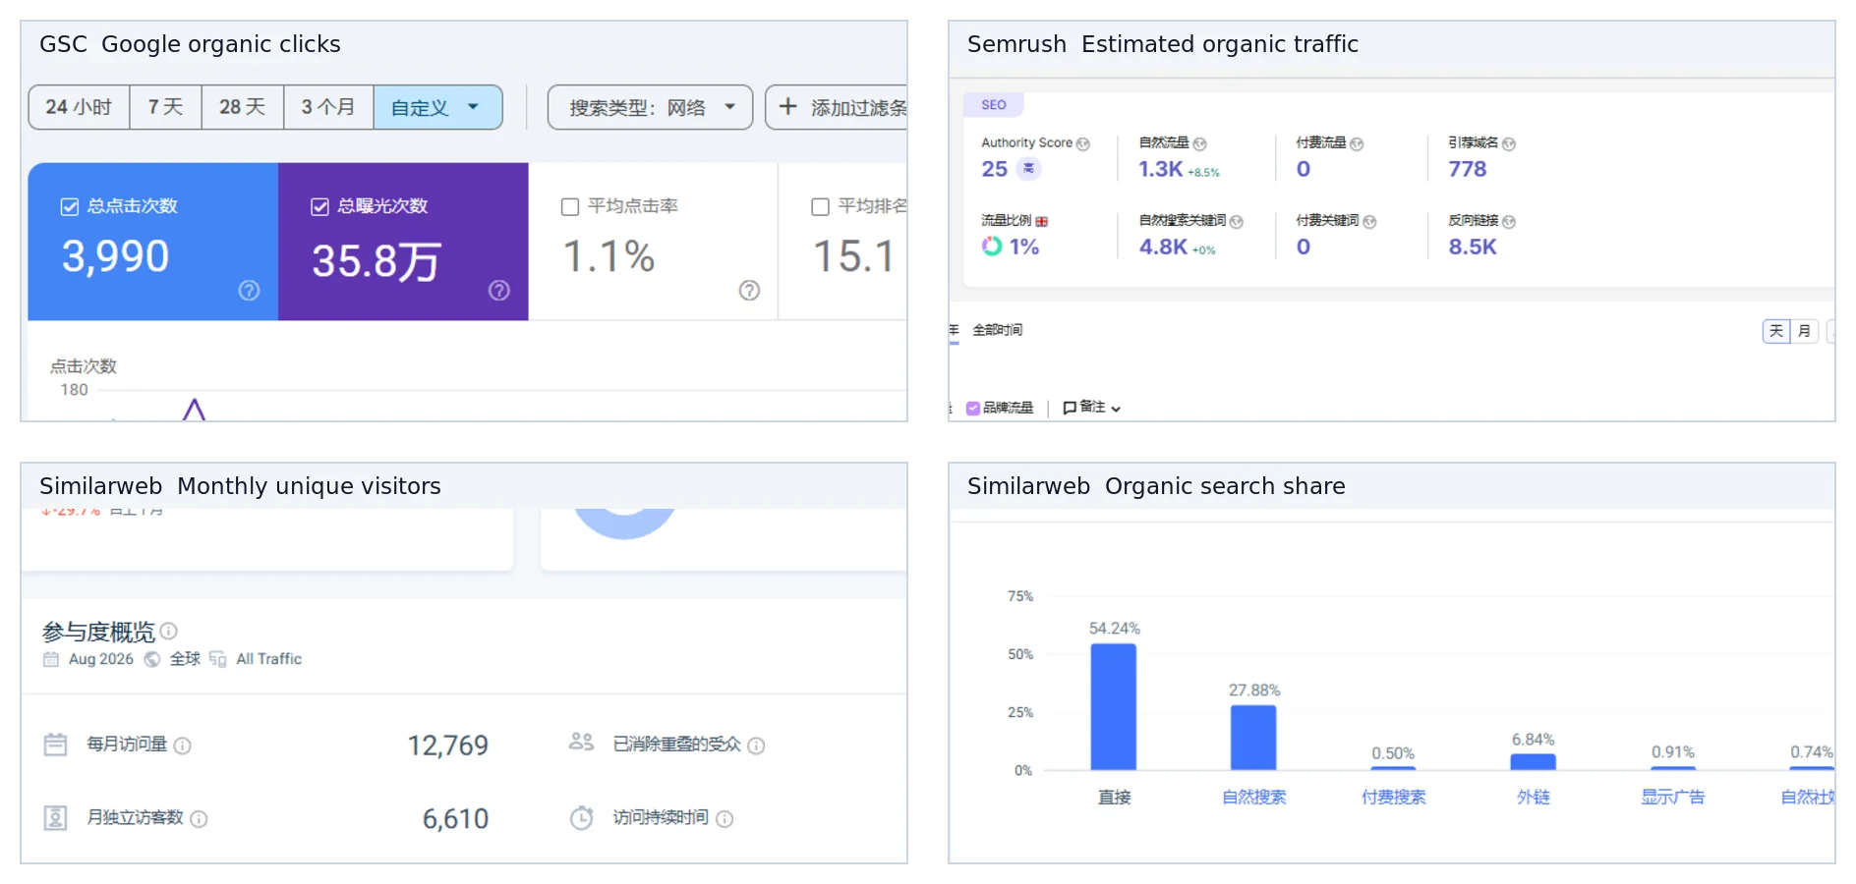Click the 直接 axis label
Viewport: 1856px width, 884px height.
[1115, 797]
